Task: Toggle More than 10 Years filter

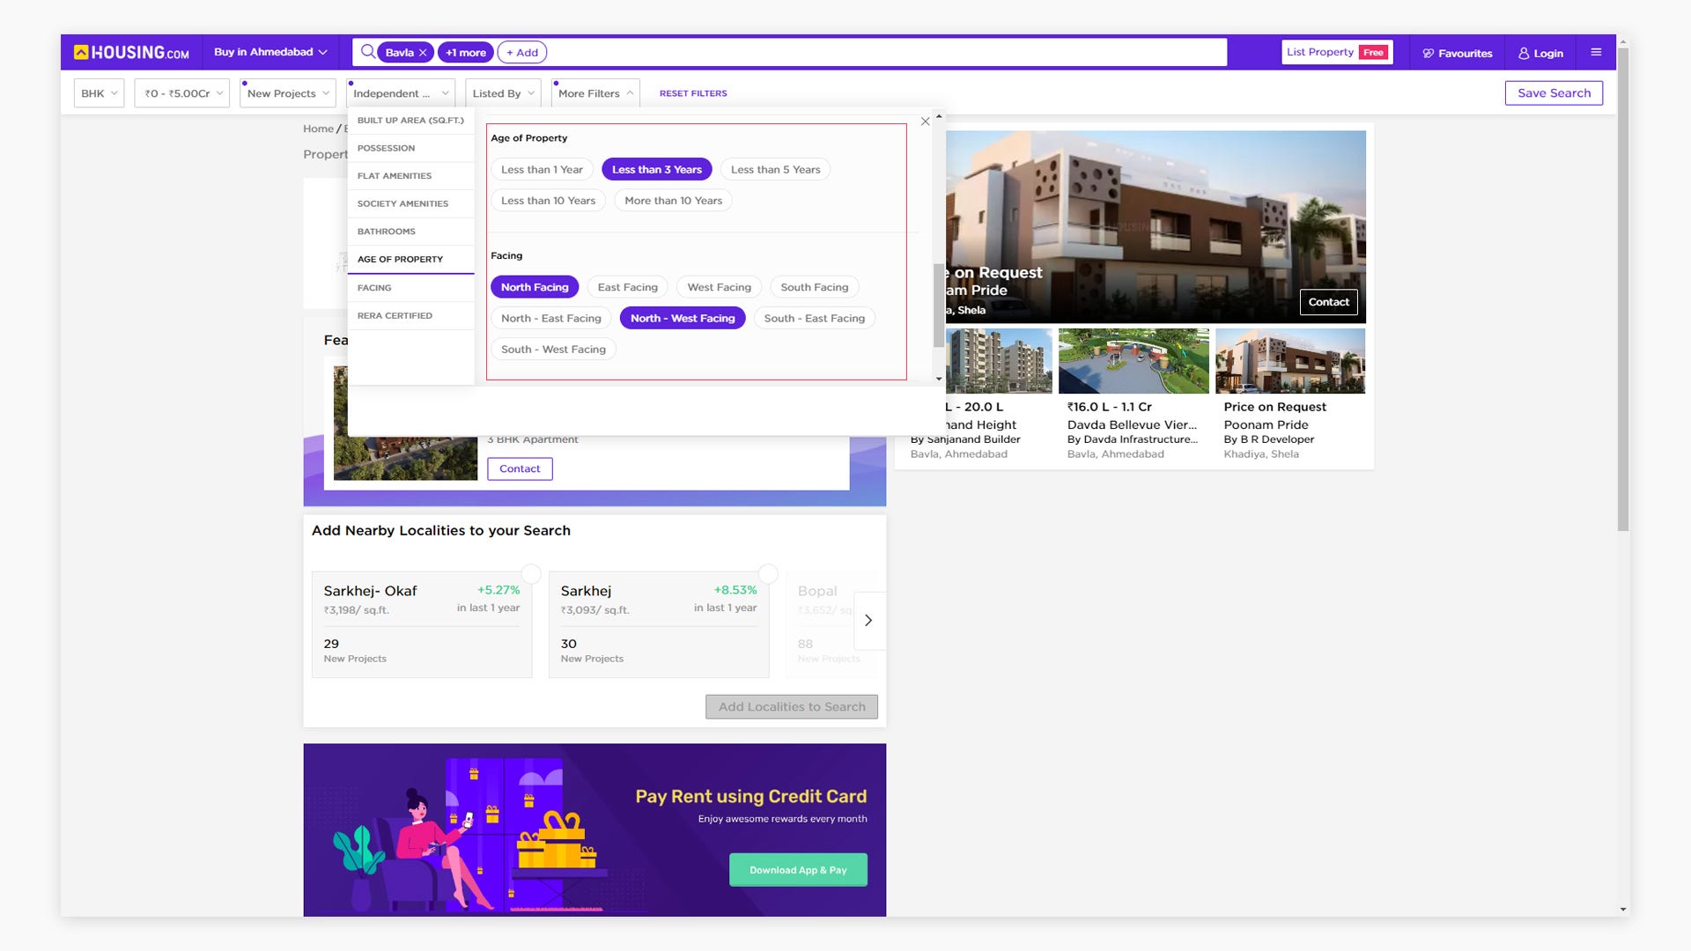Action: [673, 201]
